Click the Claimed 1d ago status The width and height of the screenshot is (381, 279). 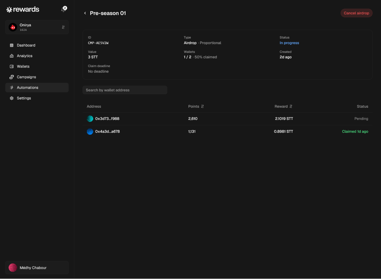point(355,131)
